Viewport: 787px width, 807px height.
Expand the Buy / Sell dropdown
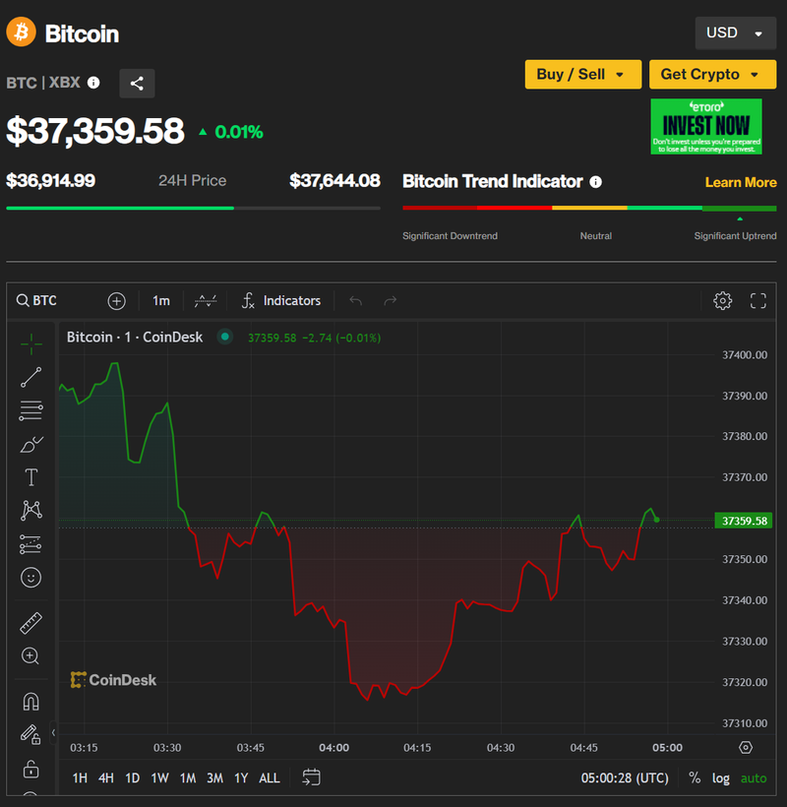tap(582, 75)
